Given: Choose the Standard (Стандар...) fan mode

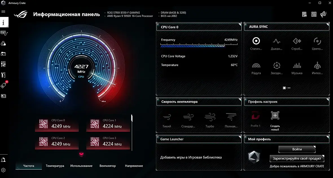Looking at the screenshot, I should point(188,120).
